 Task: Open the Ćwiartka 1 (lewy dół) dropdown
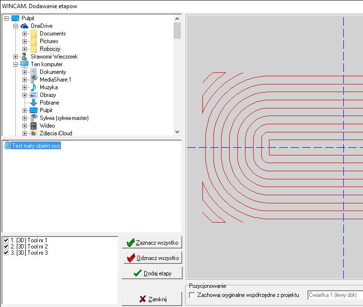coord(335,295)
